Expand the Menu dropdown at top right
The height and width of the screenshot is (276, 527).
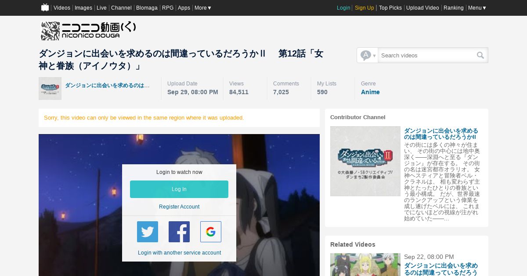tap(477, 8)
